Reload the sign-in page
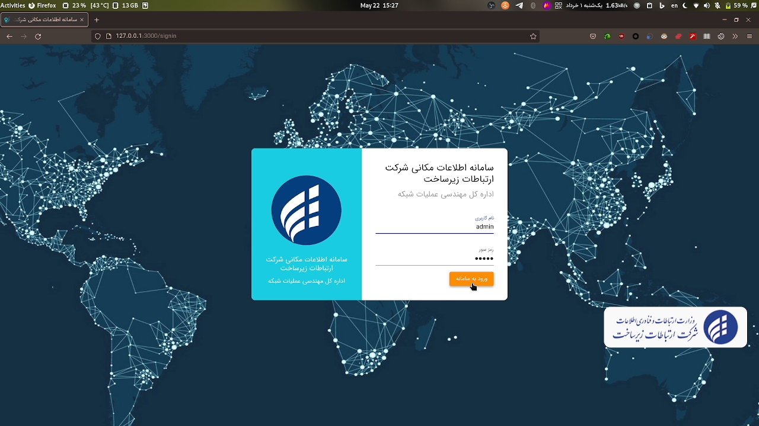759x426 pixels. (x=38, y=36)
